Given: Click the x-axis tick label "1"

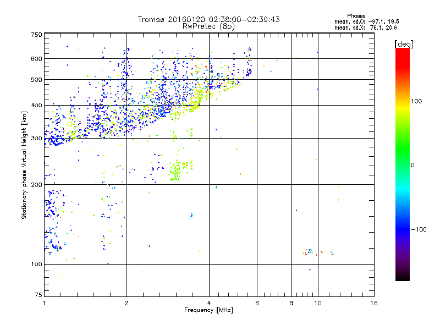Looking at the screenshot, I should pyautogui.click(x=44, y=303).
